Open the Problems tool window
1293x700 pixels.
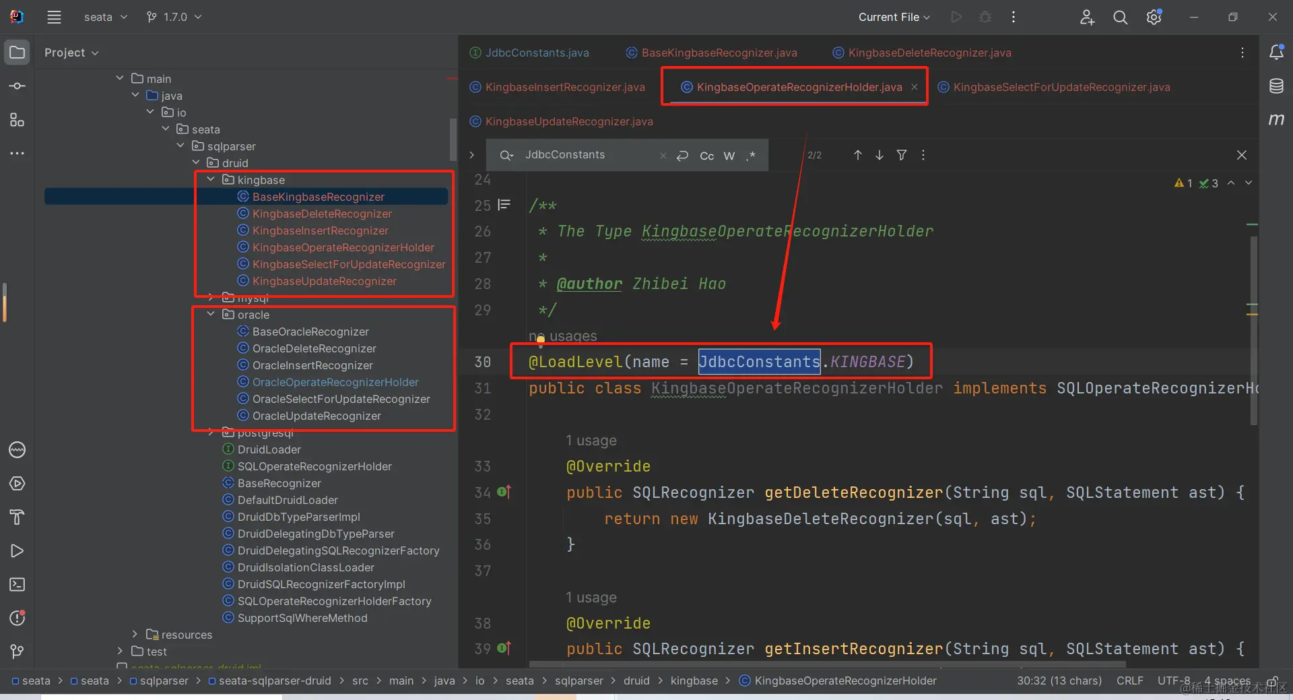18,618
